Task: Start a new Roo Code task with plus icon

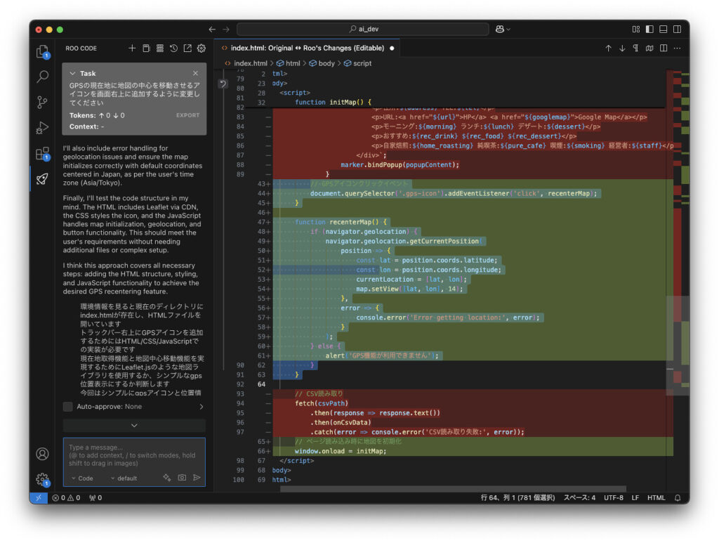Action: click(132, 48)
